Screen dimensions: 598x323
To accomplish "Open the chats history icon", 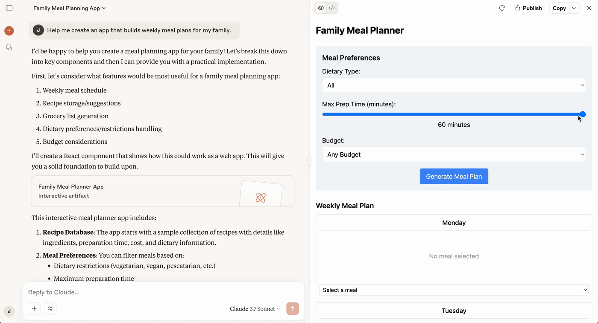I will pos(9,47).
